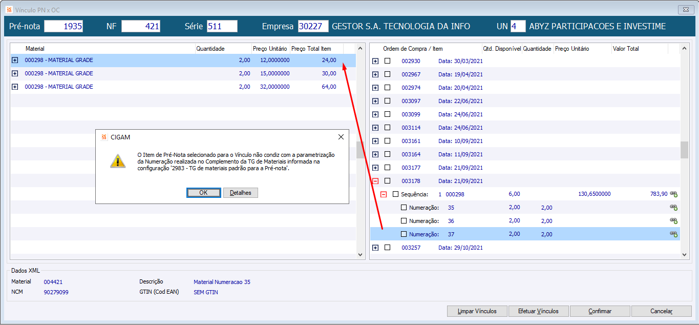Click the Qtd. Disponível column header
This screenshot has width=699, height=325.
point(501,49)
